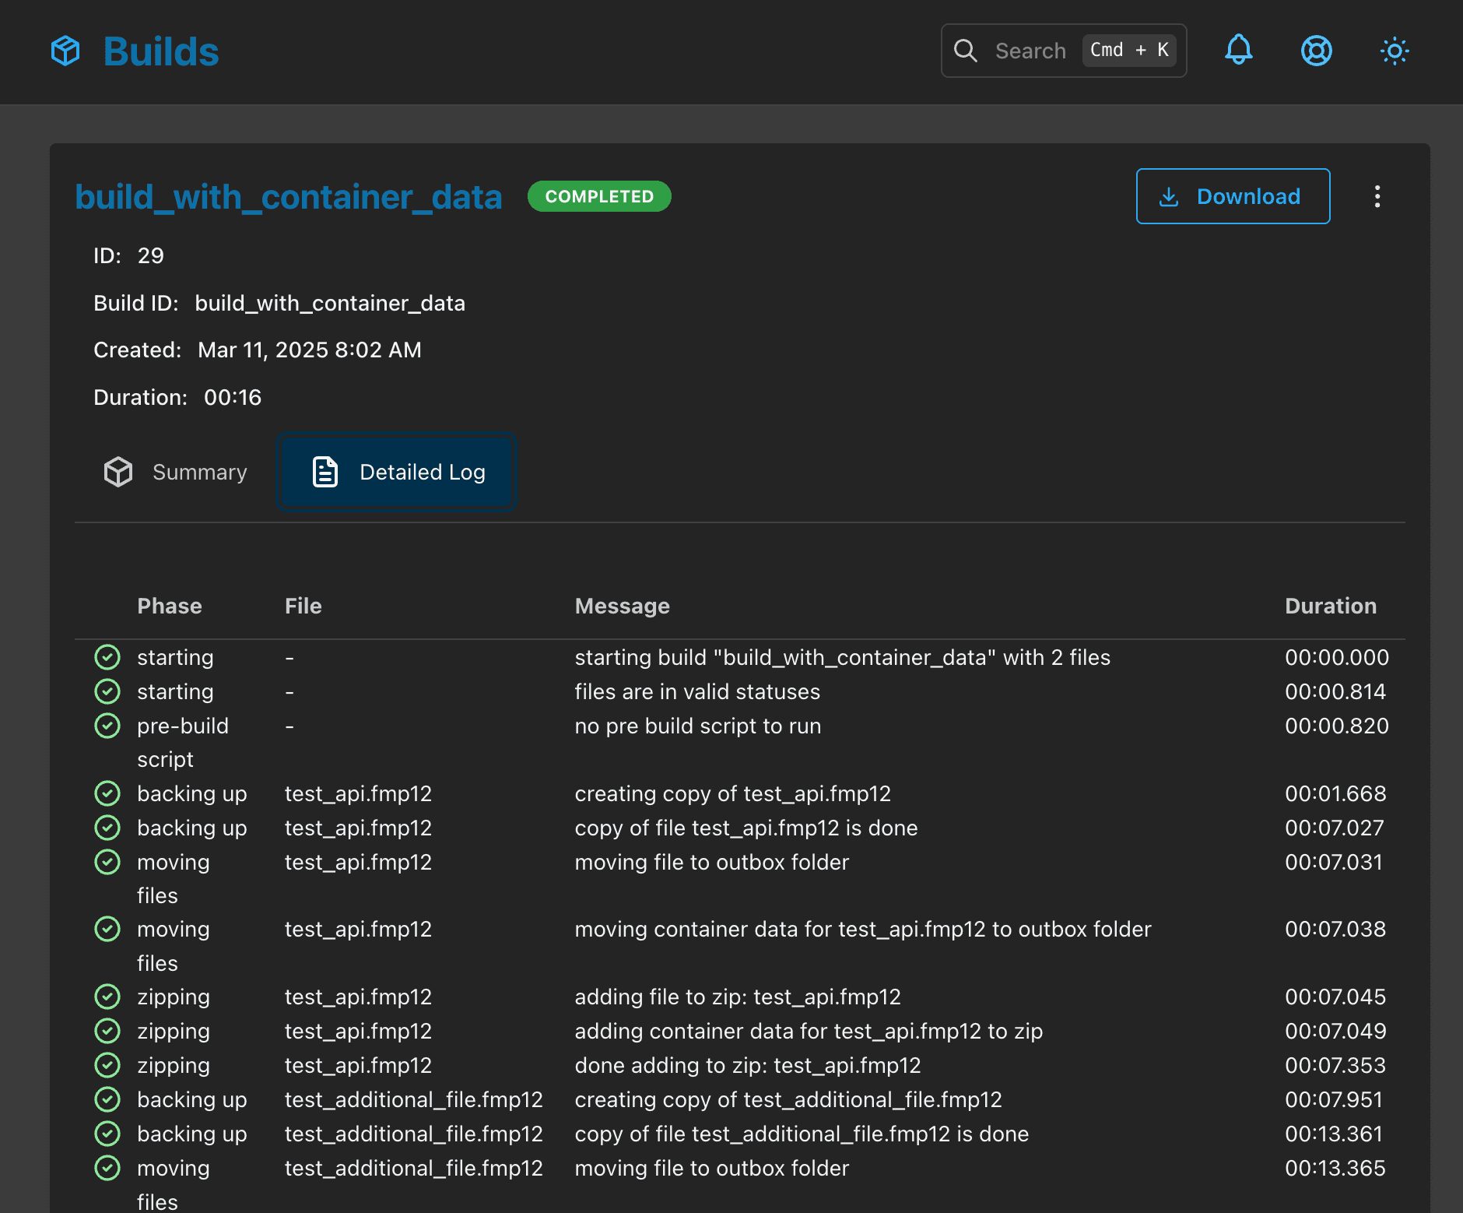Click the search magnifier icon

click(966, 50)
